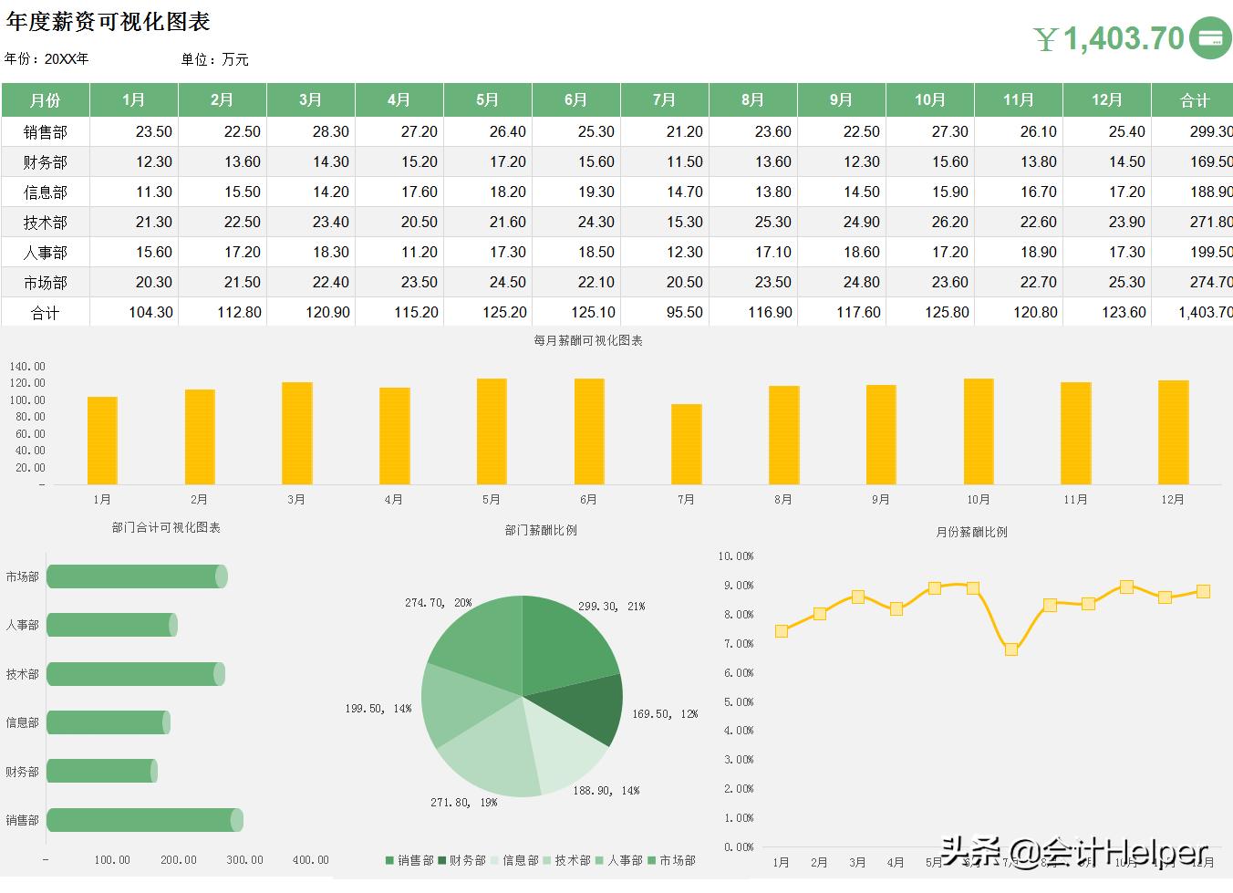1233x893 pixels.
Task: Select the 7月 low point on the line chart
Action: pos(1010,649)
